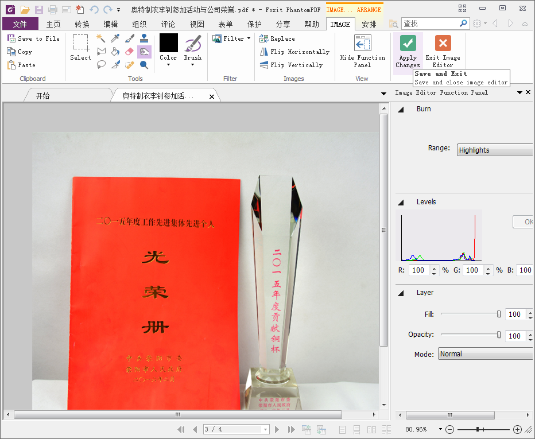Activate the Lasso selection tool
This screenshot has width=535, height=439.
[x=101, y=65]
